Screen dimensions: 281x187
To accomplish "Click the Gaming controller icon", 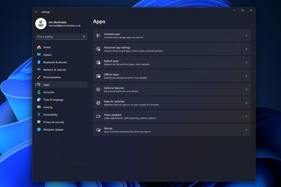I will tap(39, 107).
